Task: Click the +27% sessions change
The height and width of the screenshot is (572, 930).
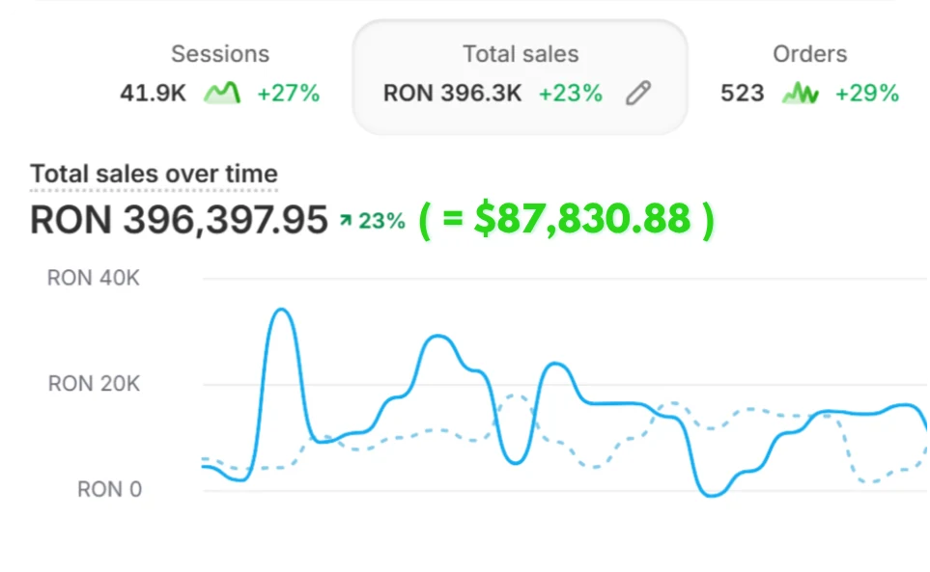Action: click(x=288, y=93)
